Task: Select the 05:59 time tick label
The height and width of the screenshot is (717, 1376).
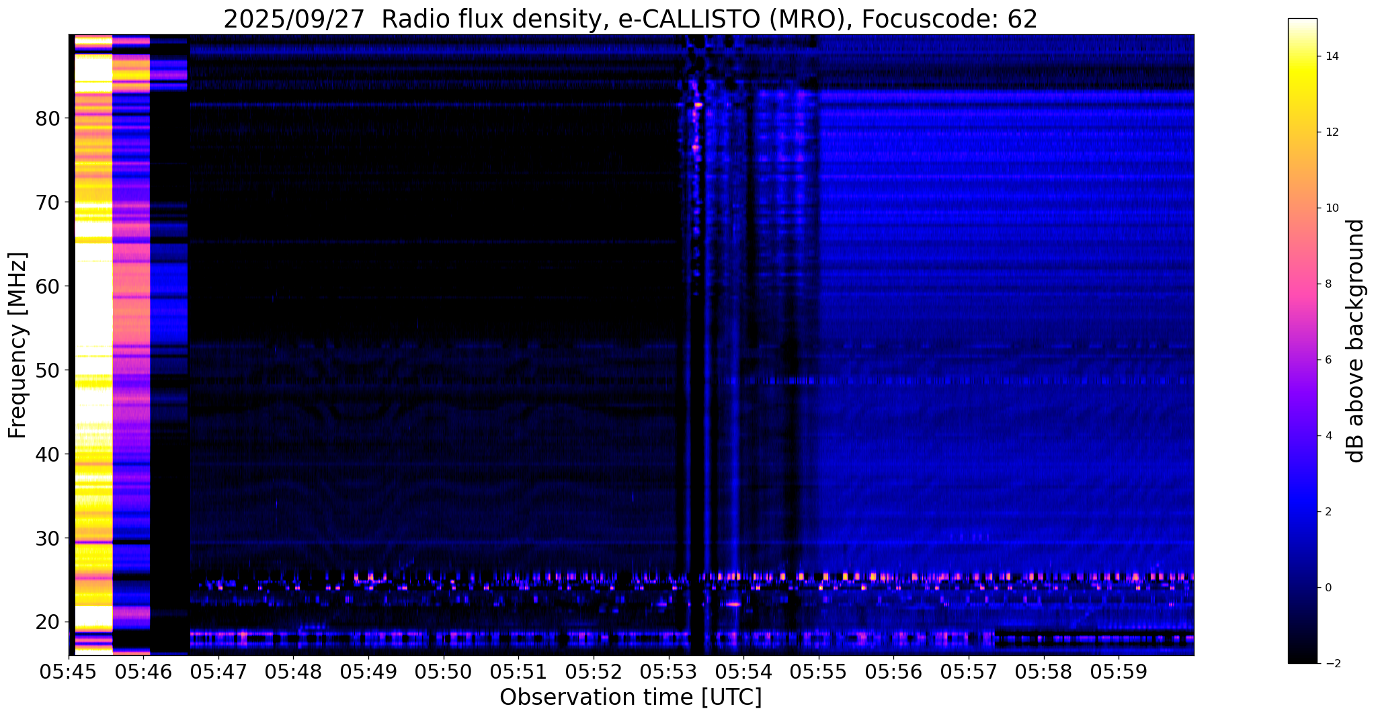Action: (1118, 671)
